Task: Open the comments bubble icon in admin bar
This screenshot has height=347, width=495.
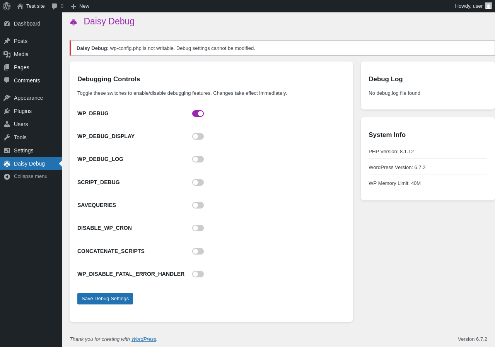Action: [55, 6]
